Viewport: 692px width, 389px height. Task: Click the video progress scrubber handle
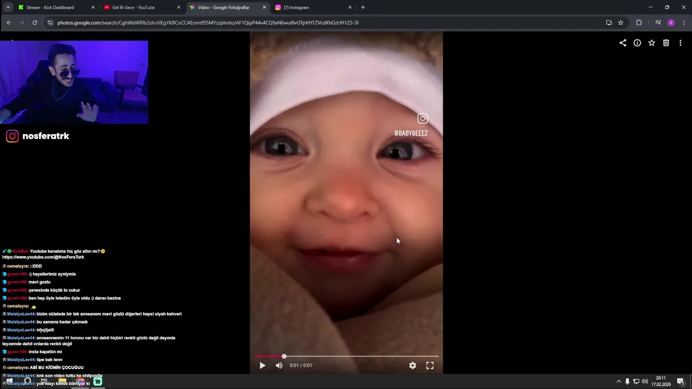(284, 357)
